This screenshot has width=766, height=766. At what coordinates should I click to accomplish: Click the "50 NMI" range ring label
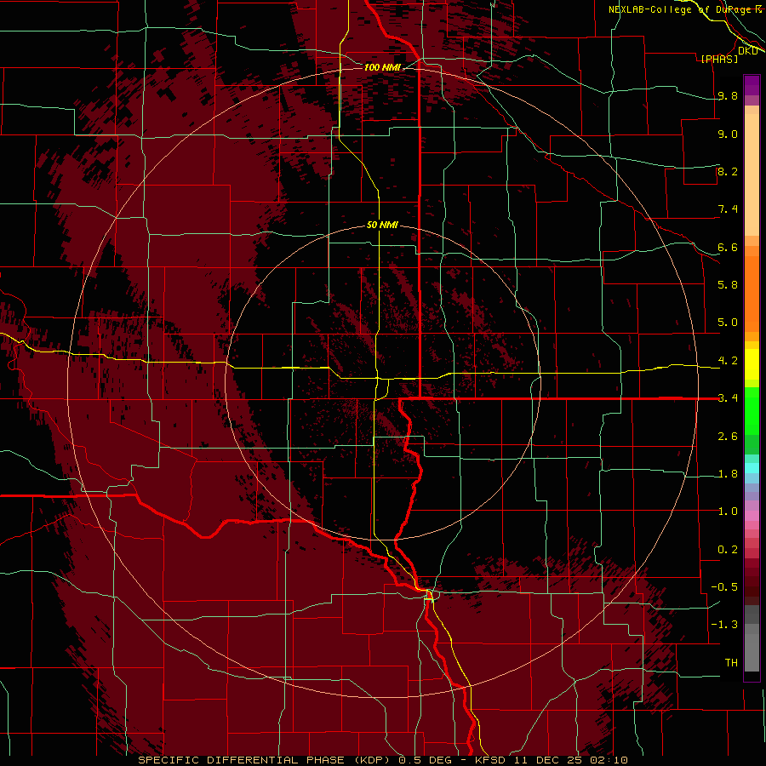382,225
